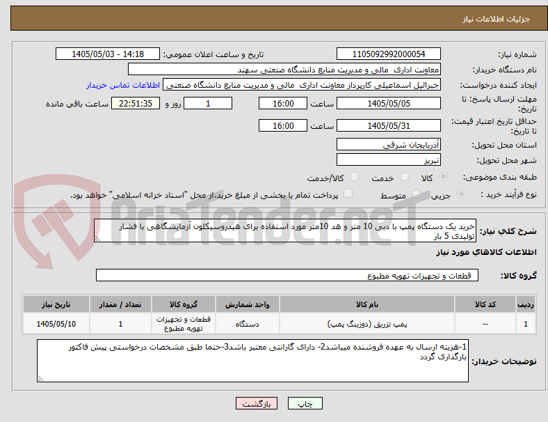Click the remaining days field showing 1

pos(208,104)
